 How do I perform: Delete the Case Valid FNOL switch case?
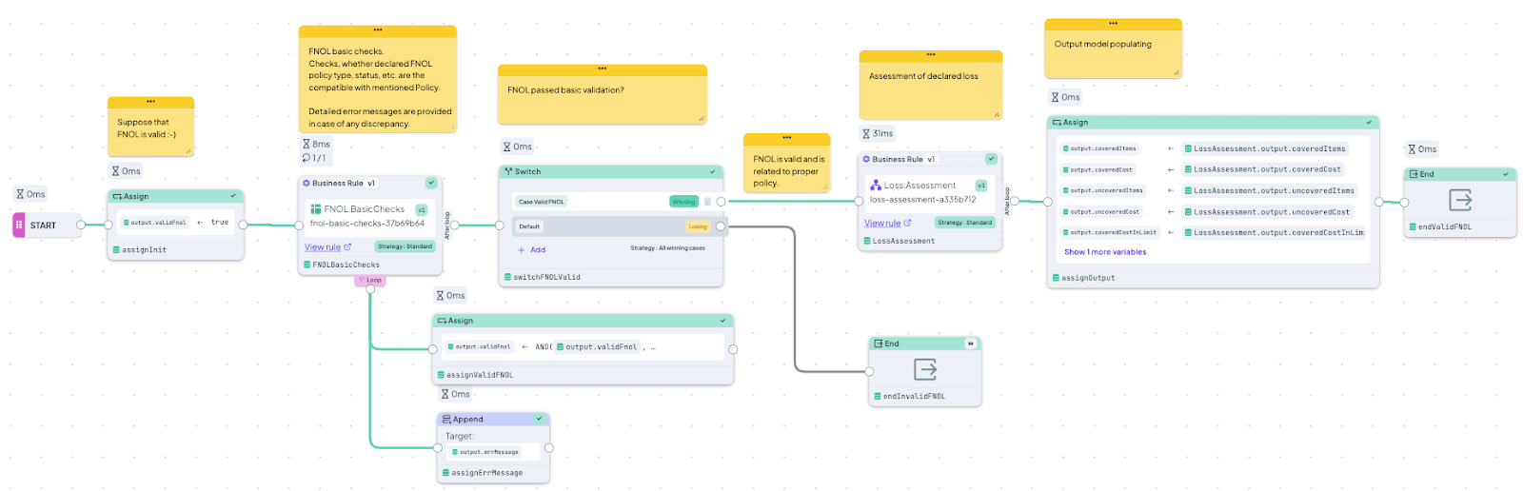point(707,202)
